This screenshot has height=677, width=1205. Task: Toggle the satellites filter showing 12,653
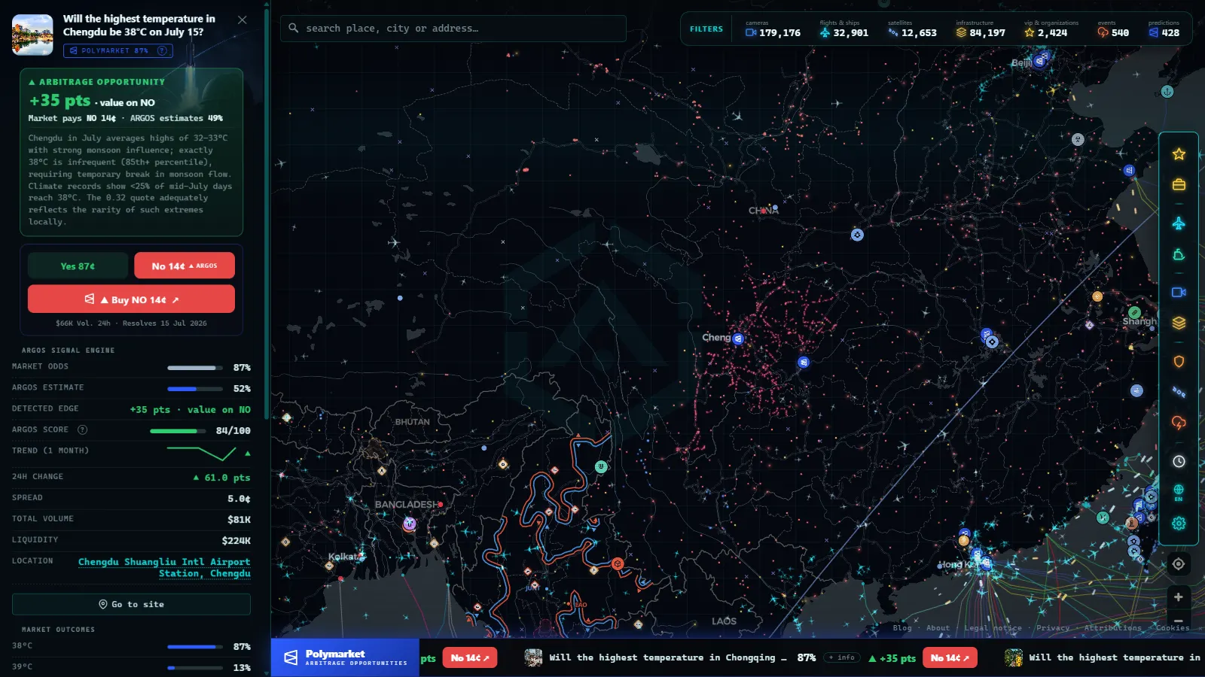[x=912, y=29]
